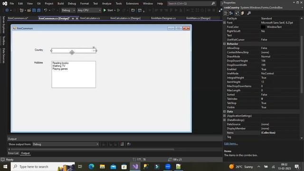Image resolution: width=304 pixels, height=171 pixels.
Task: Expand the Font property node
Action: (x=225, y=23)
